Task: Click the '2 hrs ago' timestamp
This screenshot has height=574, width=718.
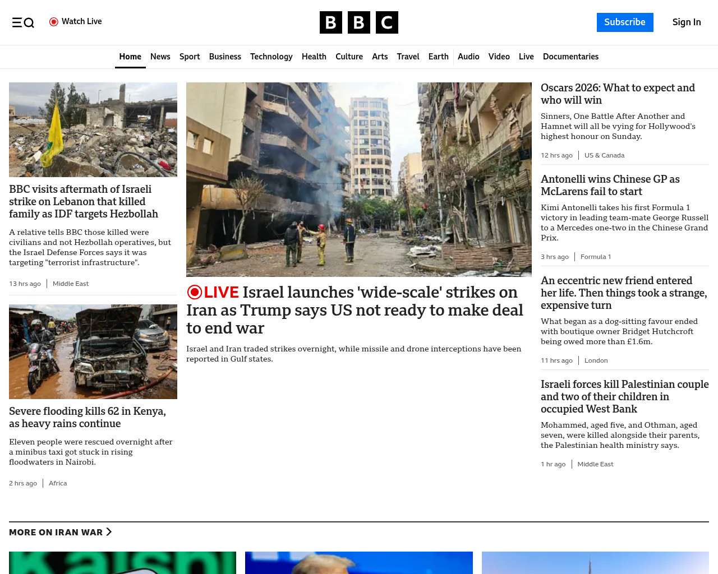Action: coord(23,483)
